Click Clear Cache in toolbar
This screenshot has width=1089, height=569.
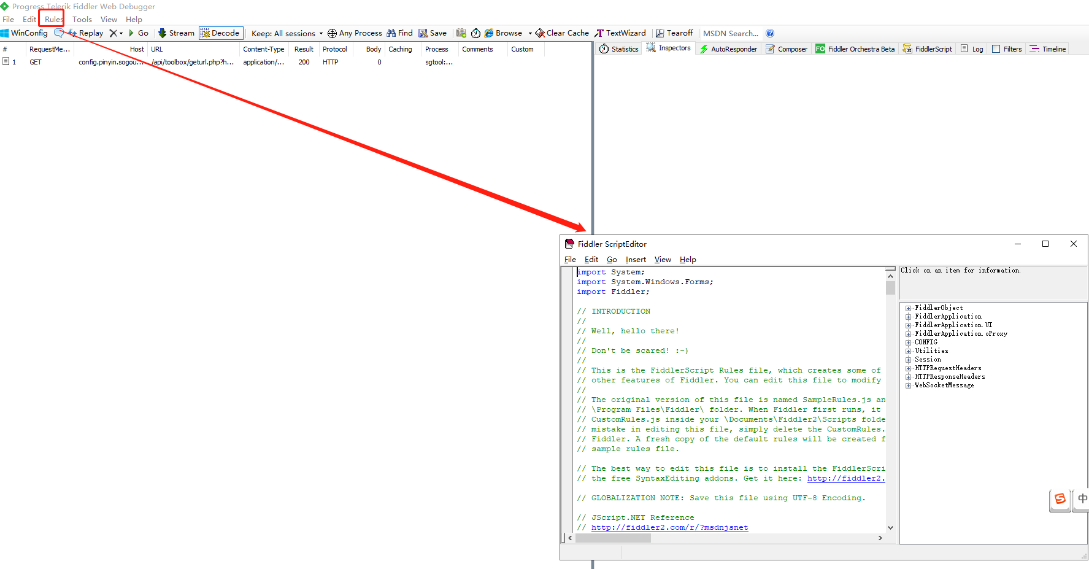pos(562,33)
